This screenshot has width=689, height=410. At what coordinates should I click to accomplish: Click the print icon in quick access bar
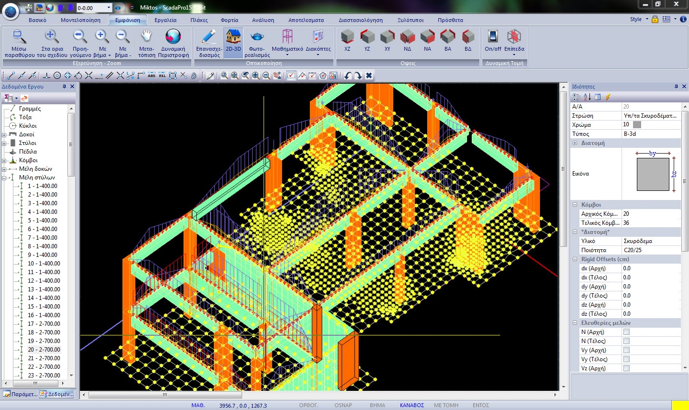point(29,8)
